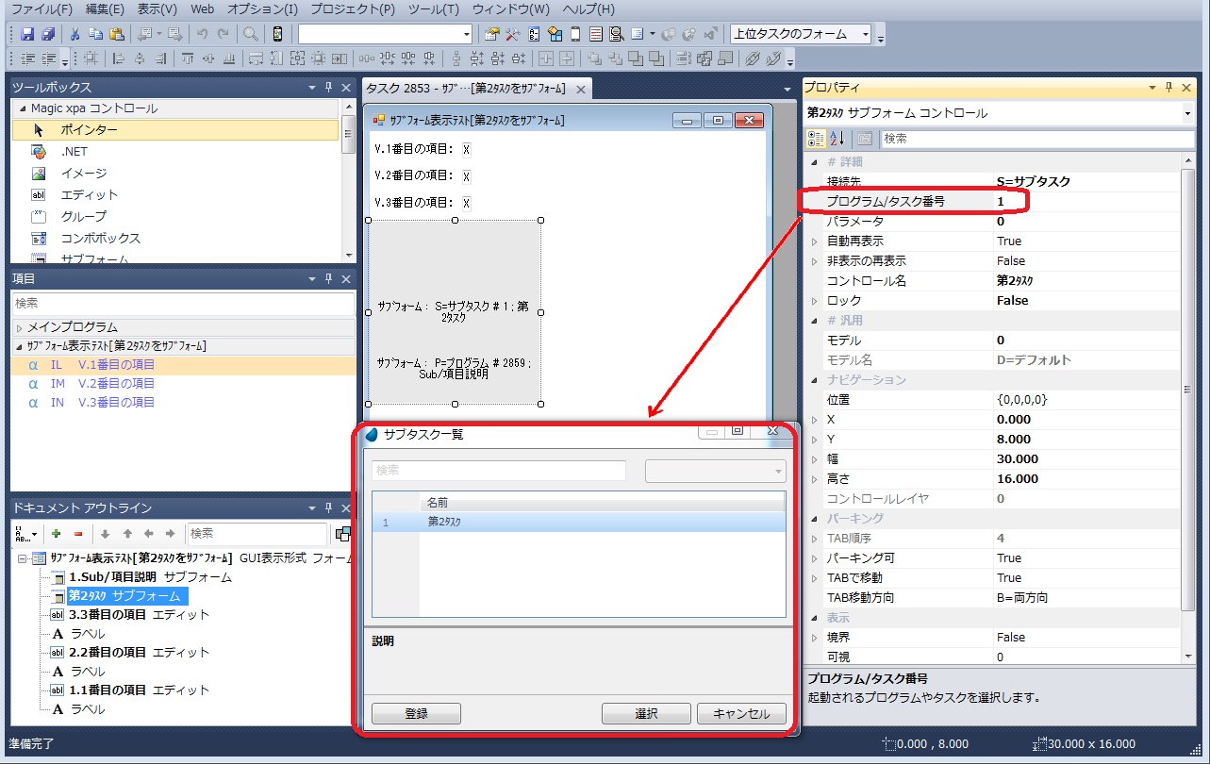Open the 上位タスクのフォーム dropdown
Viewport: 1210px width, 765px height.
(866, 34)
